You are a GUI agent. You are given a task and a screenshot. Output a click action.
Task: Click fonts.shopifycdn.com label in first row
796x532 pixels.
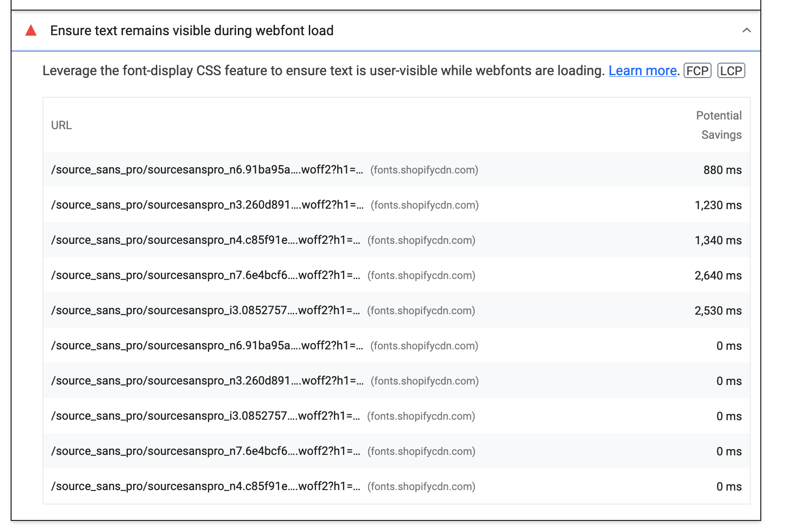424,170
